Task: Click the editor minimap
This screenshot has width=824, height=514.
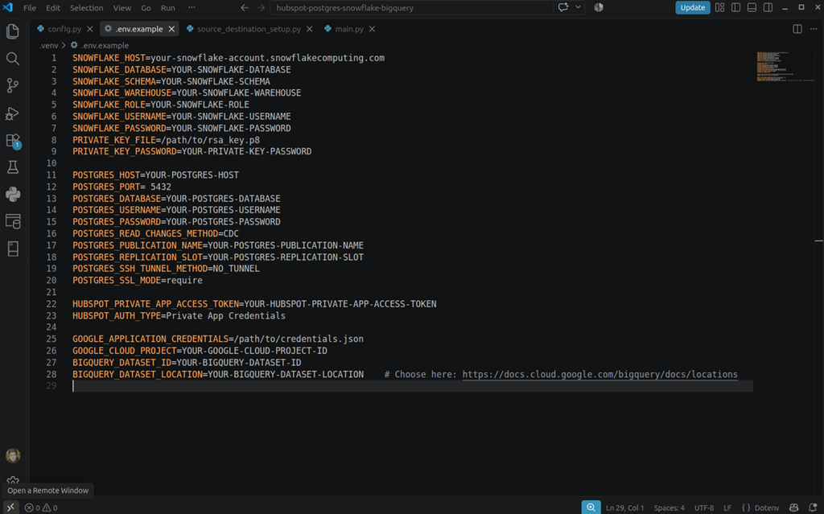Action: (x=785, y=67)
